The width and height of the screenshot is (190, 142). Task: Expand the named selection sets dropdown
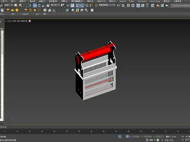click(107, 5)
